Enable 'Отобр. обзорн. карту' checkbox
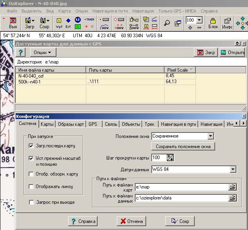 (x=31, y=174)
